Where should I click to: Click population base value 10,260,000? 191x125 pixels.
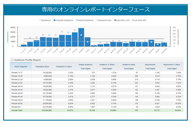[47, 72]
